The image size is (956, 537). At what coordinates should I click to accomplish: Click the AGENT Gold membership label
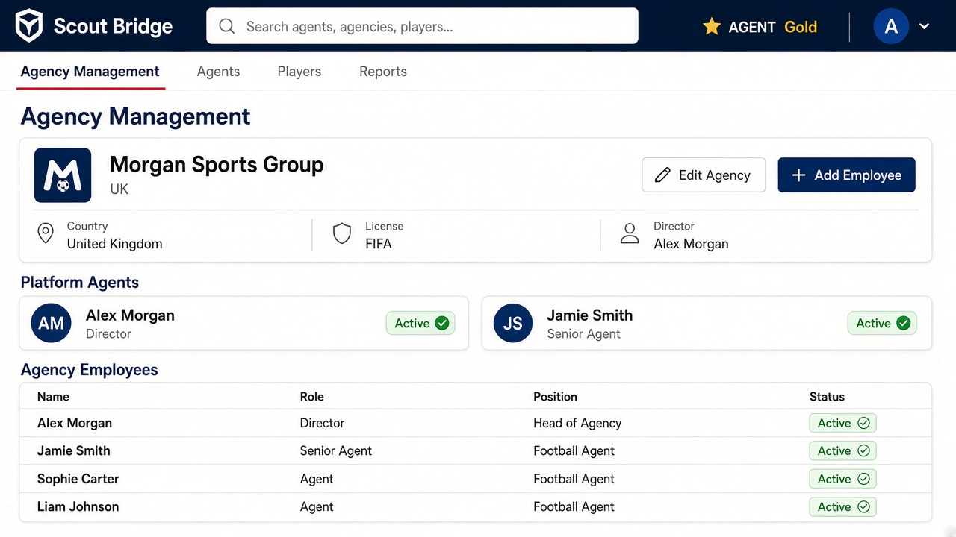773,27
